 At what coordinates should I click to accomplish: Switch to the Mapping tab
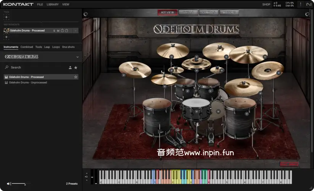(229, 12)
